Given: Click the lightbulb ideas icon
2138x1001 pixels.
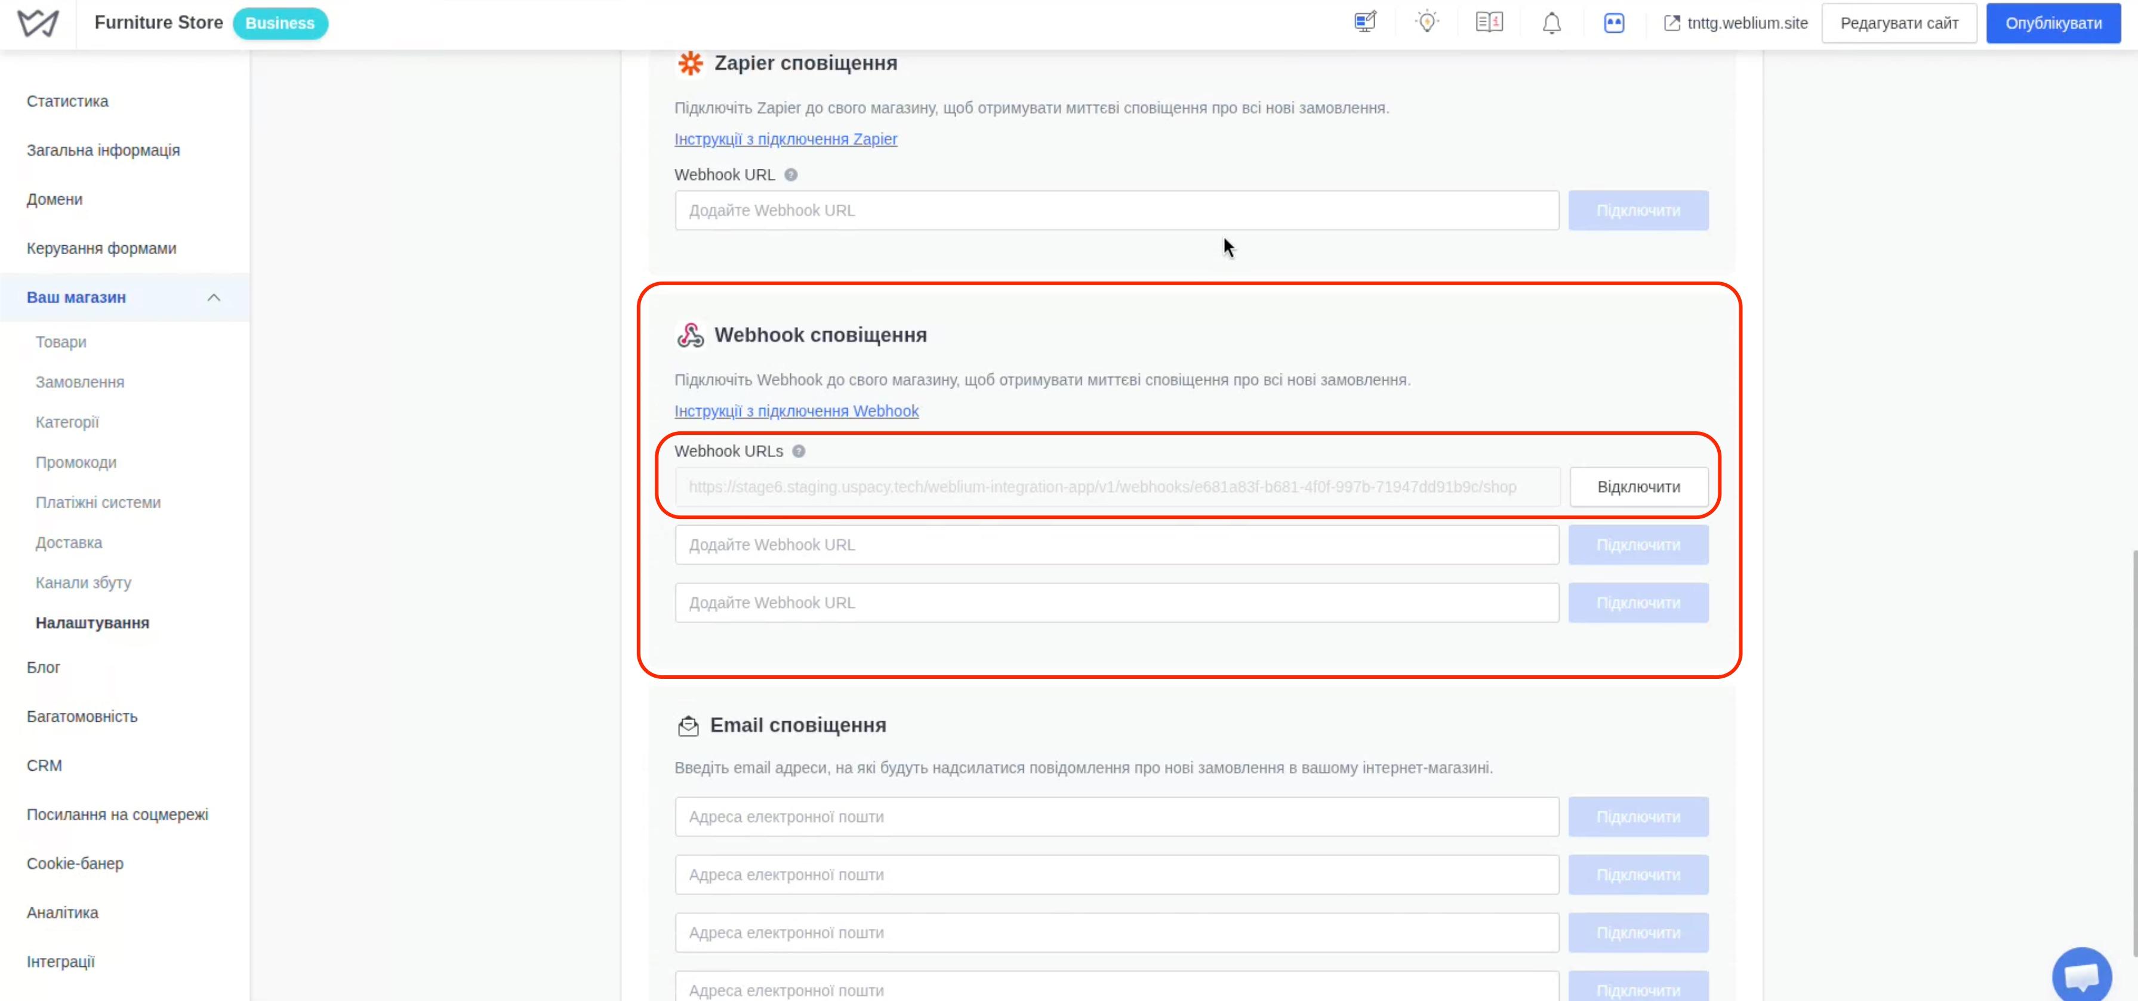Looking at the screenshot, I should coord(1427,23).
